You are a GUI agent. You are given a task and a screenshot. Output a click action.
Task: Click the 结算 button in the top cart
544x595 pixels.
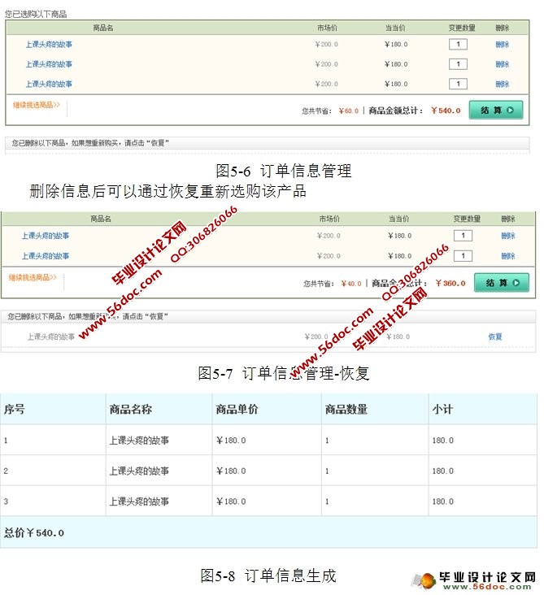495,110
